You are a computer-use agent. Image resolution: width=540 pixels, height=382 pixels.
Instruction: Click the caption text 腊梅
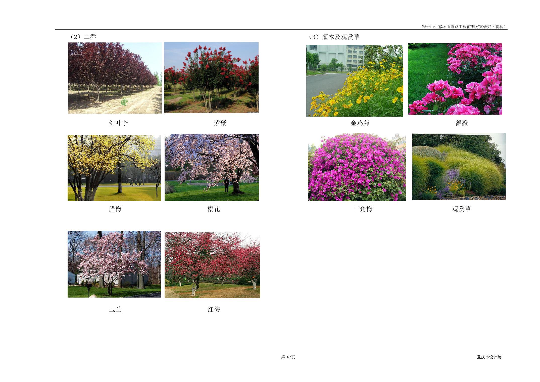[x=115, y=209]
